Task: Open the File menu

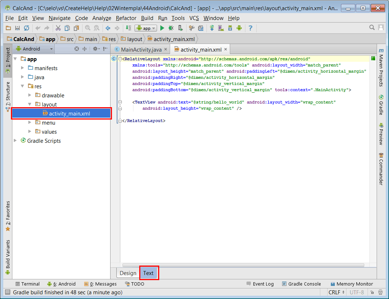Action: [9, 18]
